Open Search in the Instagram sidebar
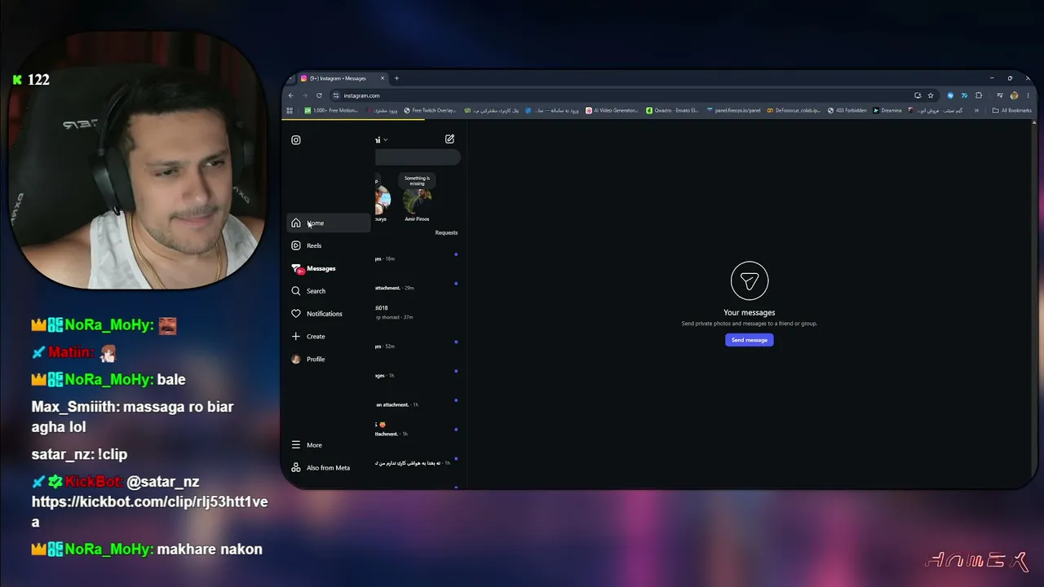 (x=329, y=291)
